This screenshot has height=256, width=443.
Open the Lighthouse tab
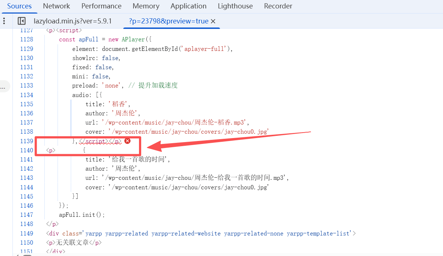coord(235,6)
